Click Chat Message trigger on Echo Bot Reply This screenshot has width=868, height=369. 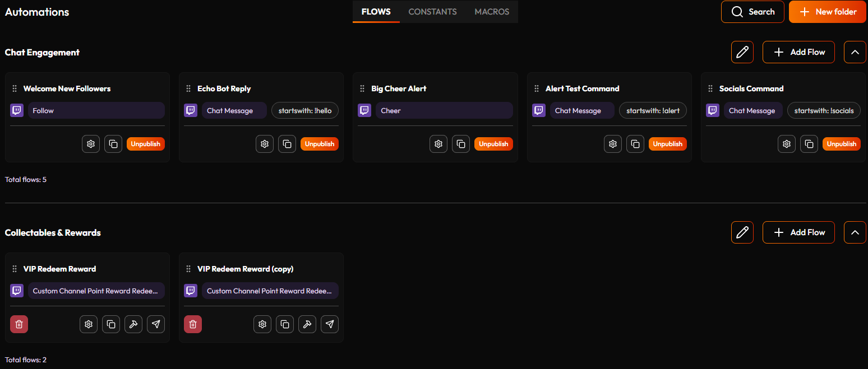tap(234, 110)
